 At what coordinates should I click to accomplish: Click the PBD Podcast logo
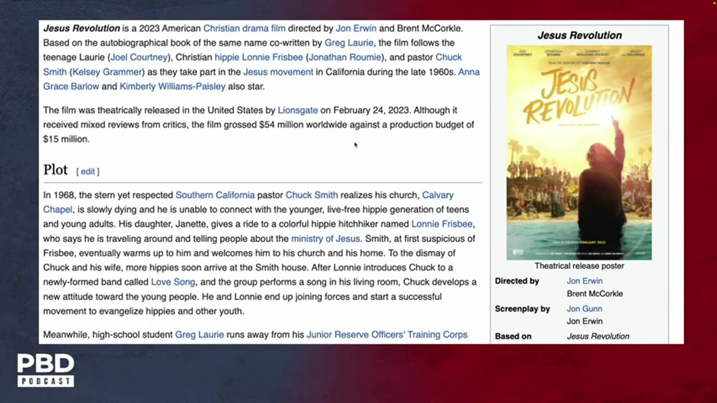click(x=45, y=370)
